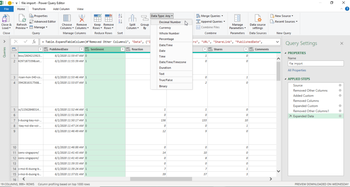Sort ascending with the A-Z icon
The image size is (350, 187).
(x=120, y=16)
